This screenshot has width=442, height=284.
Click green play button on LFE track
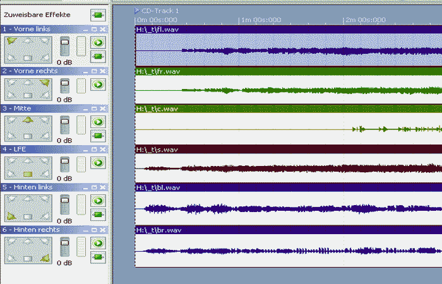(x=98, y=163)
